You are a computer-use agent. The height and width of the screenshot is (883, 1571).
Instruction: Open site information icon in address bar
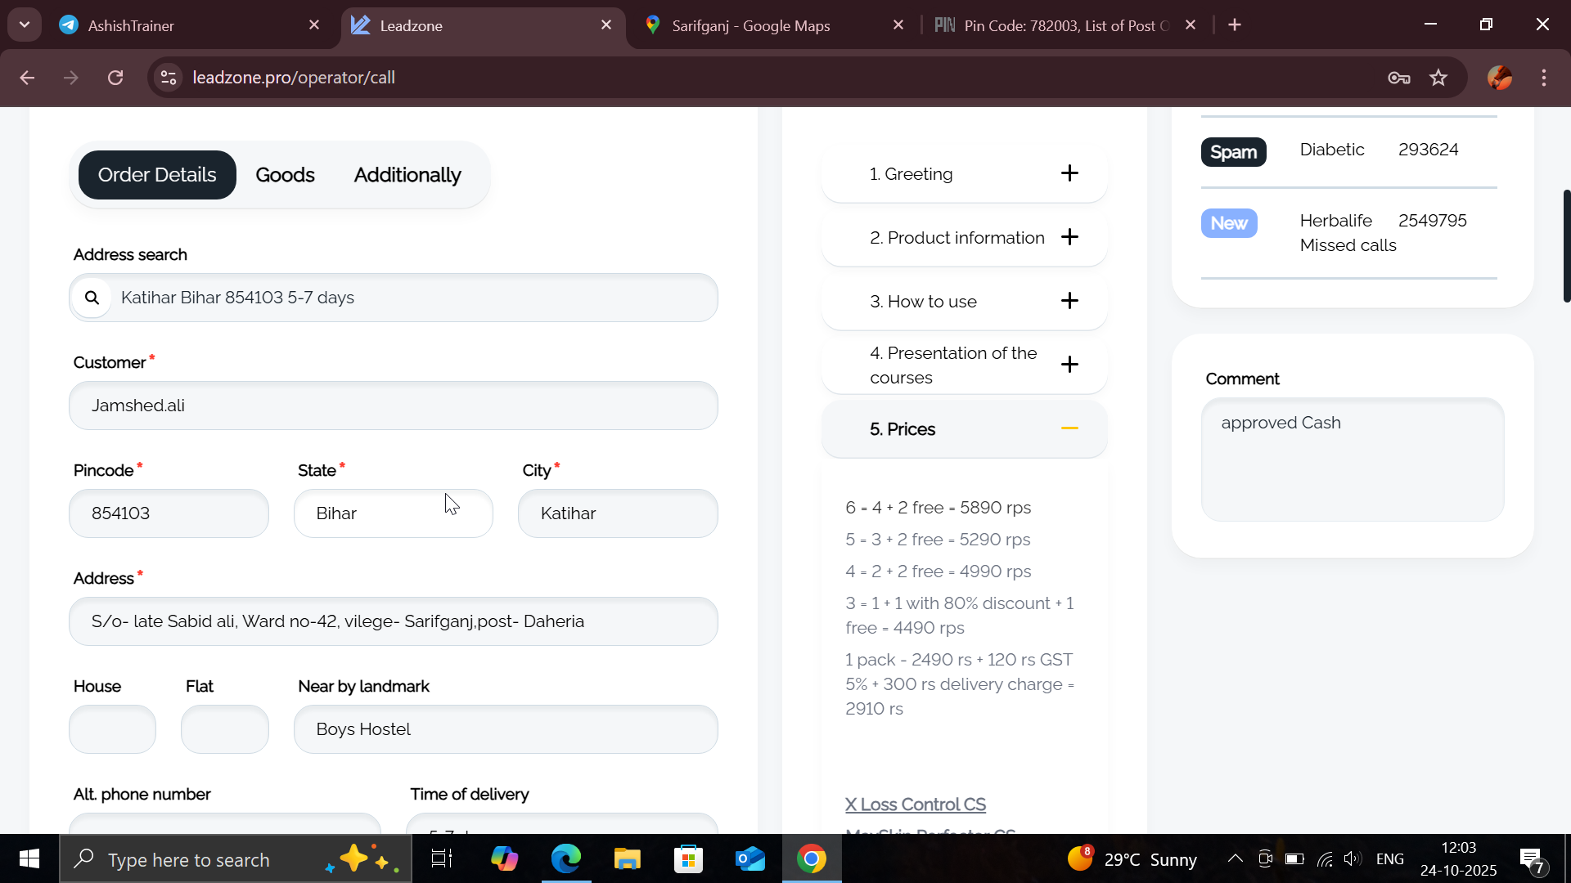169,78
